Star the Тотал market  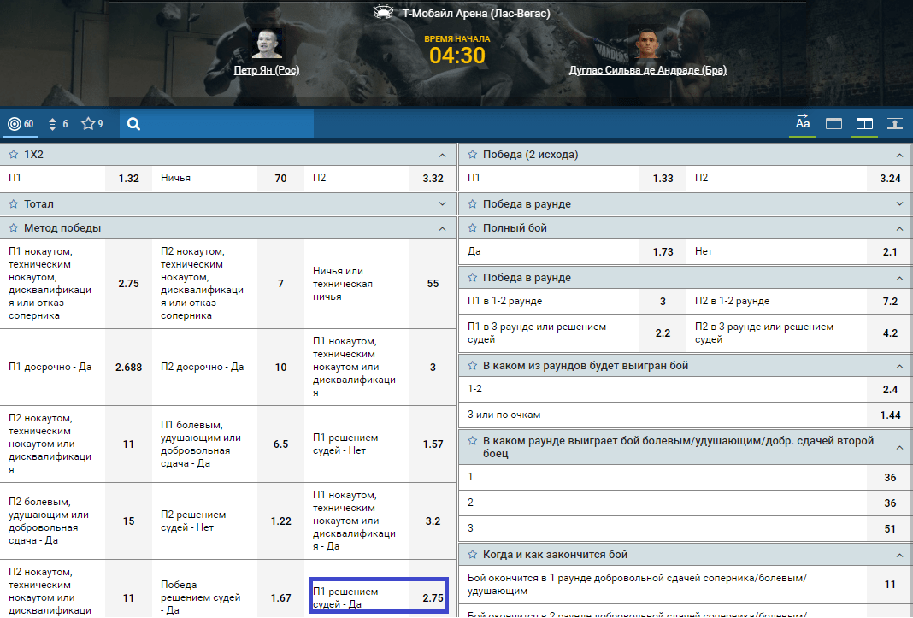14,204
